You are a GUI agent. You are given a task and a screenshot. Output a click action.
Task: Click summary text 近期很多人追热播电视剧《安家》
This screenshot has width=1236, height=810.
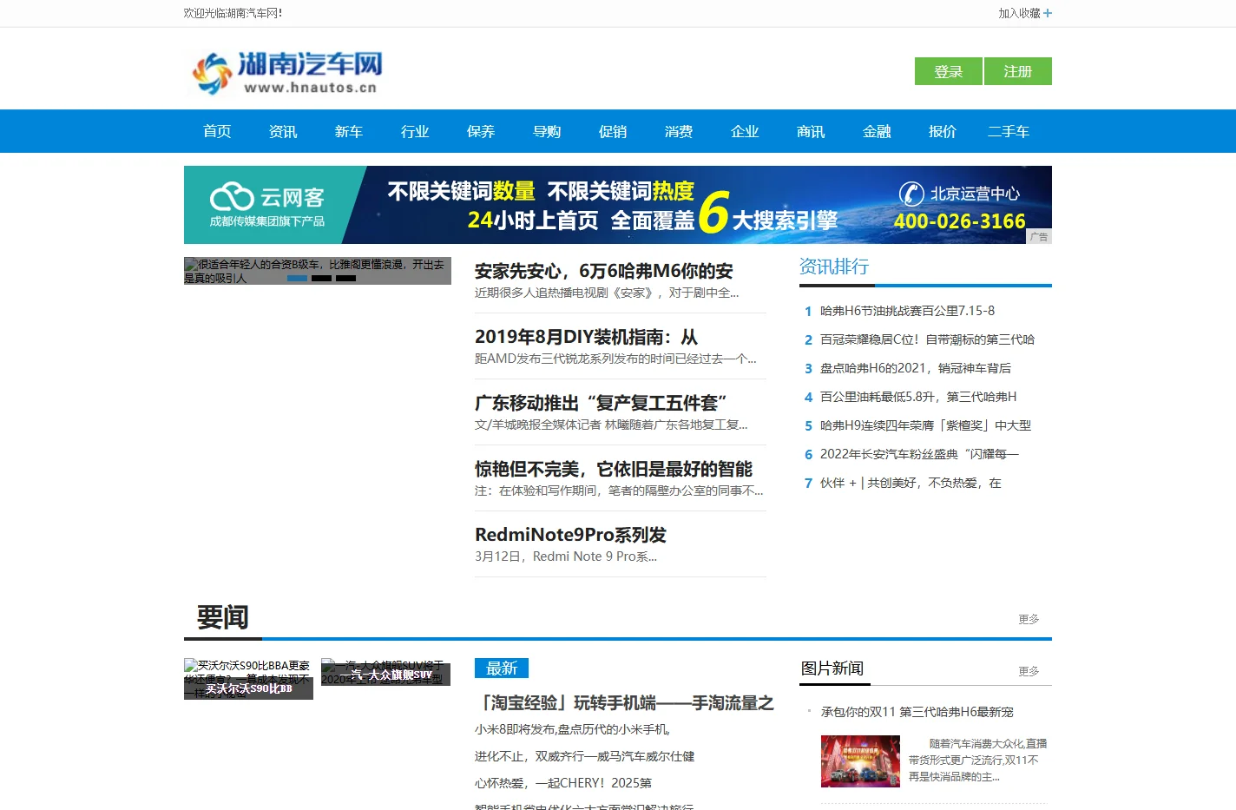coord(607,293)
